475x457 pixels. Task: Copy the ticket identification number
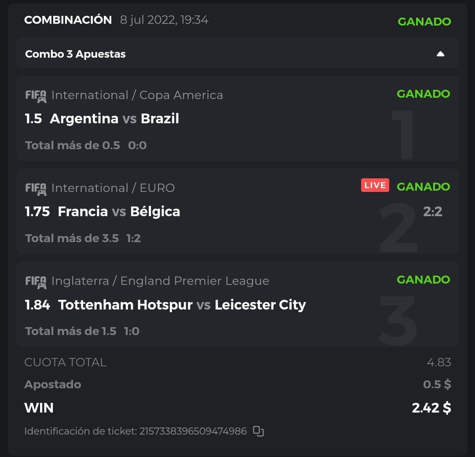pos(258,431)
